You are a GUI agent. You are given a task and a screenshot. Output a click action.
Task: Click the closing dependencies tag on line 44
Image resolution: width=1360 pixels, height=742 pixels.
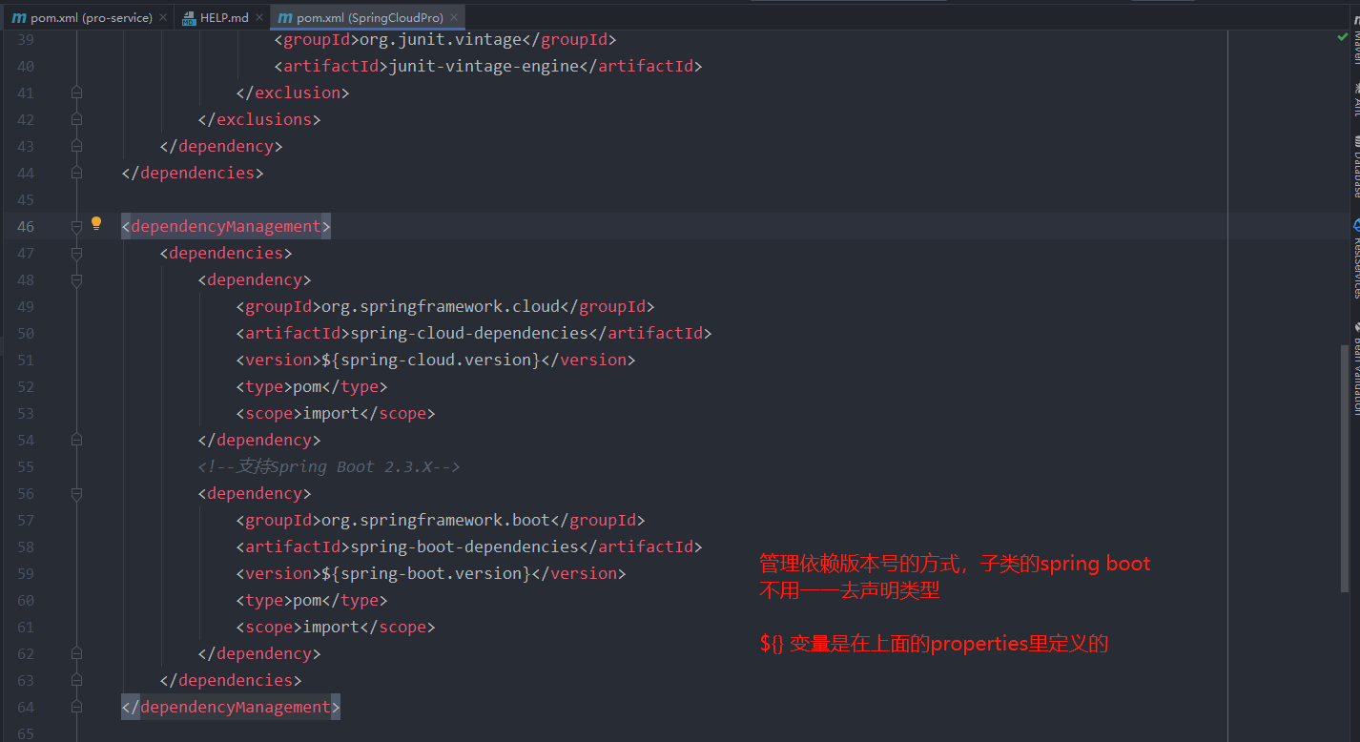tap(193, 173)
